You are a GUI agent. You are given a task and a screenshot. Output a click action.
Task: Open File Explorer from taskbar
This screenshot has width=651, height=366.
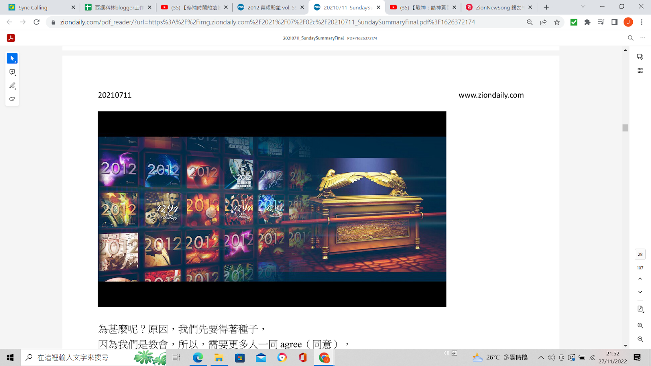point(219,357)
